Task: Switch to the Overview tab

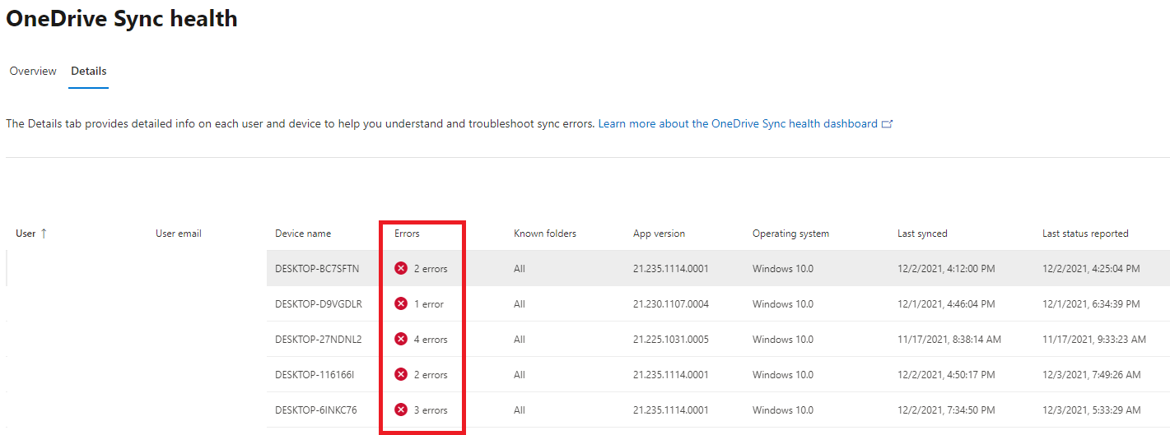Action: 33,72
